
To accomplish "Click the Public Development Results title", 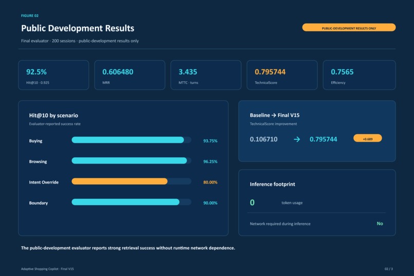I will (x=78, y=28).
